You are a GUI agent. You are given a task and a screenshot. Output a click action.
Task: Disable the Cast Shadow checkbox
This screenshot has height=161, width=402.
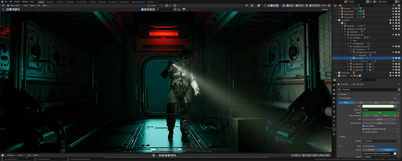(364, 126)
